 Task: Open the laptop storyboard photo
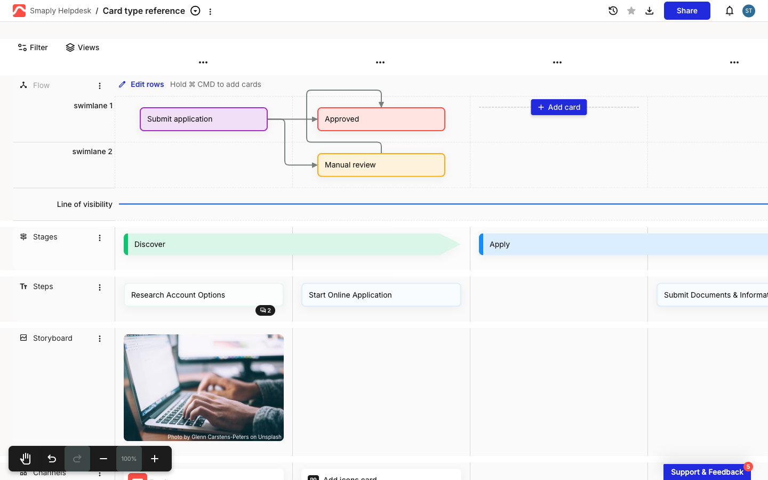point(204,388)
